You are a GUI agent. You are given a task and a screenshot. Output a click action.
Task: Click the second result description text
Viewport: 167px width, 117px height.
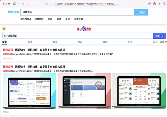[x=48, y=71]
